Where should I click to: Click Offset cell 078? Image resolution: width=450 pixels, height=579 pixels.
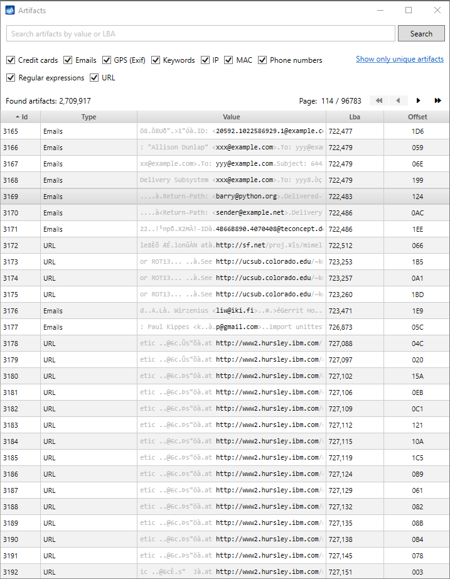coord(417,555)
